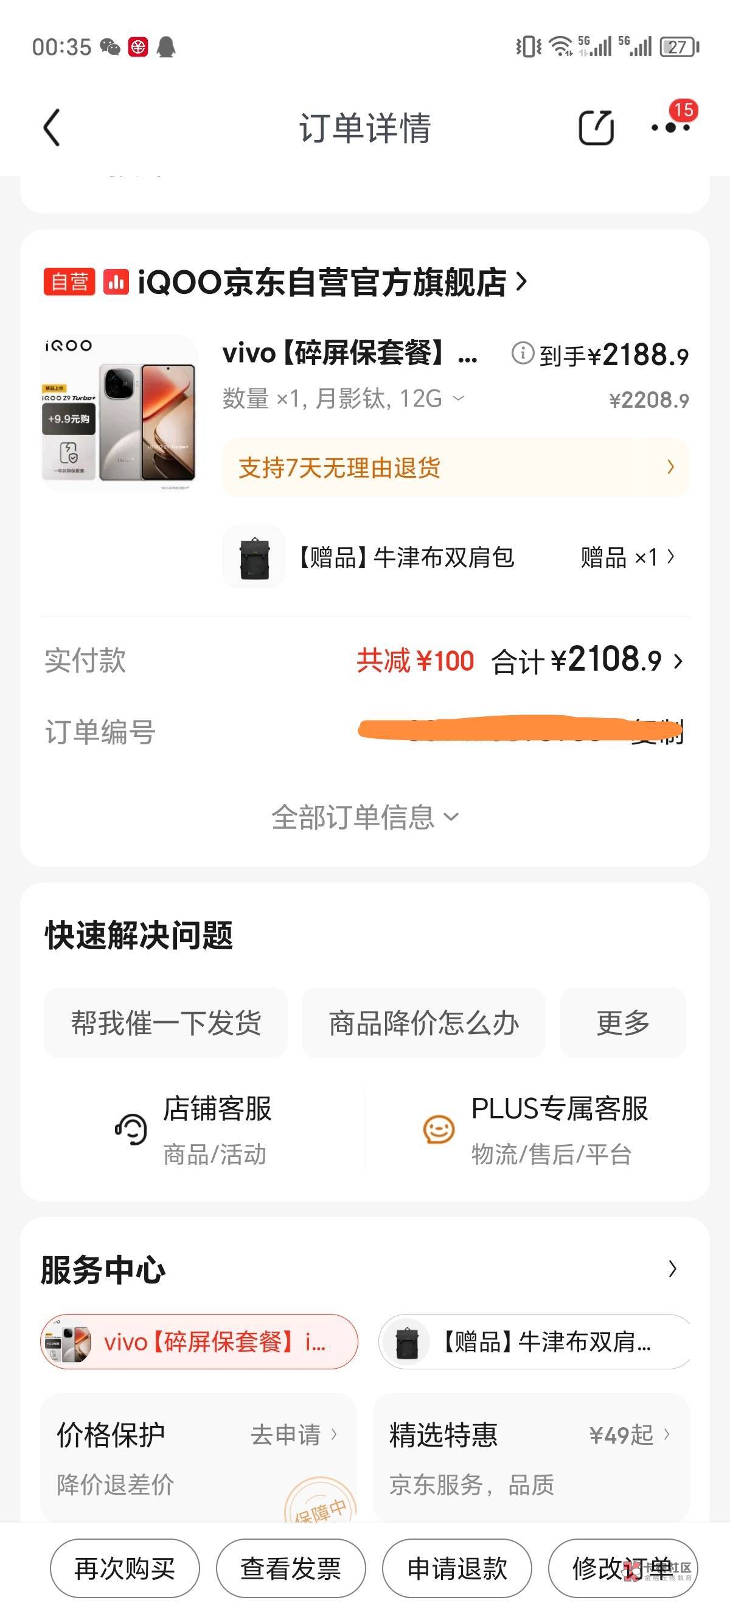Tap the PLUS专属客服 smiley icon
Image resolution: width=730 pixels, height=1614 pixels.
[x=438, y=1130]
